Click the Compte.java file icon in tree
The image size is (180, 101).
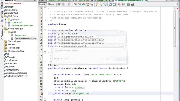12,35
